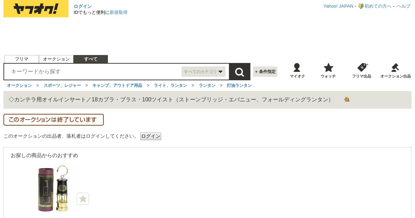Select the オークション tab
The image size is (415, 218).
click(56, 59)
